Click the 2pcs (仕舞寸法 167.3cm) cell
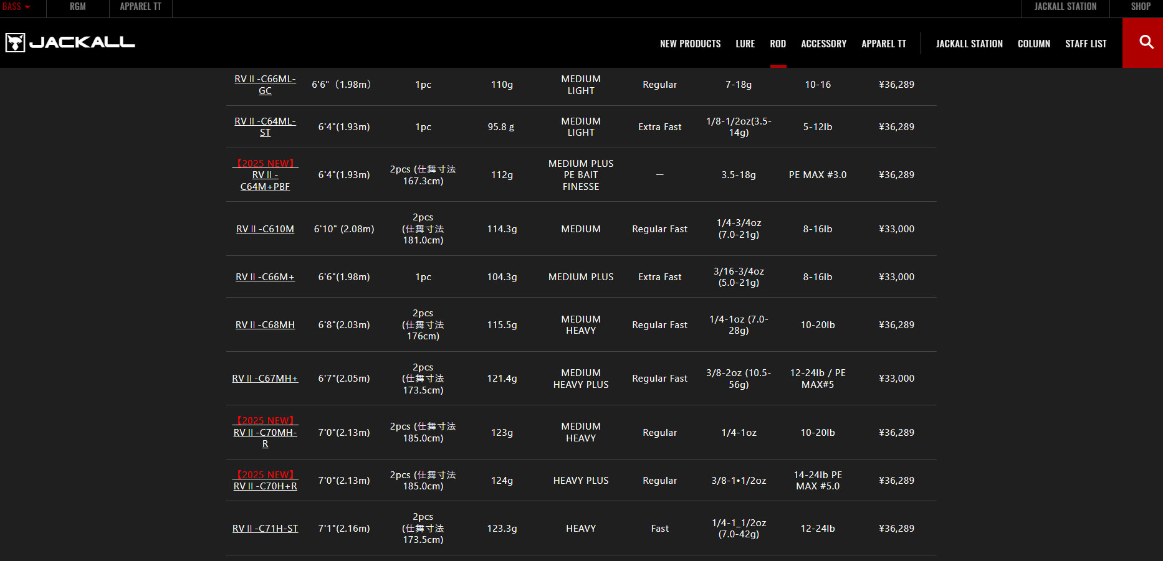The image size is (1163, 561). pos(423,175)
